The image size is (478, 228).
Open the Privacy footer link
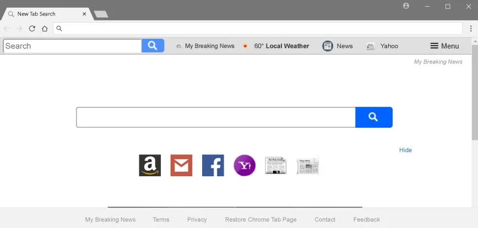[x=197, y=220]
